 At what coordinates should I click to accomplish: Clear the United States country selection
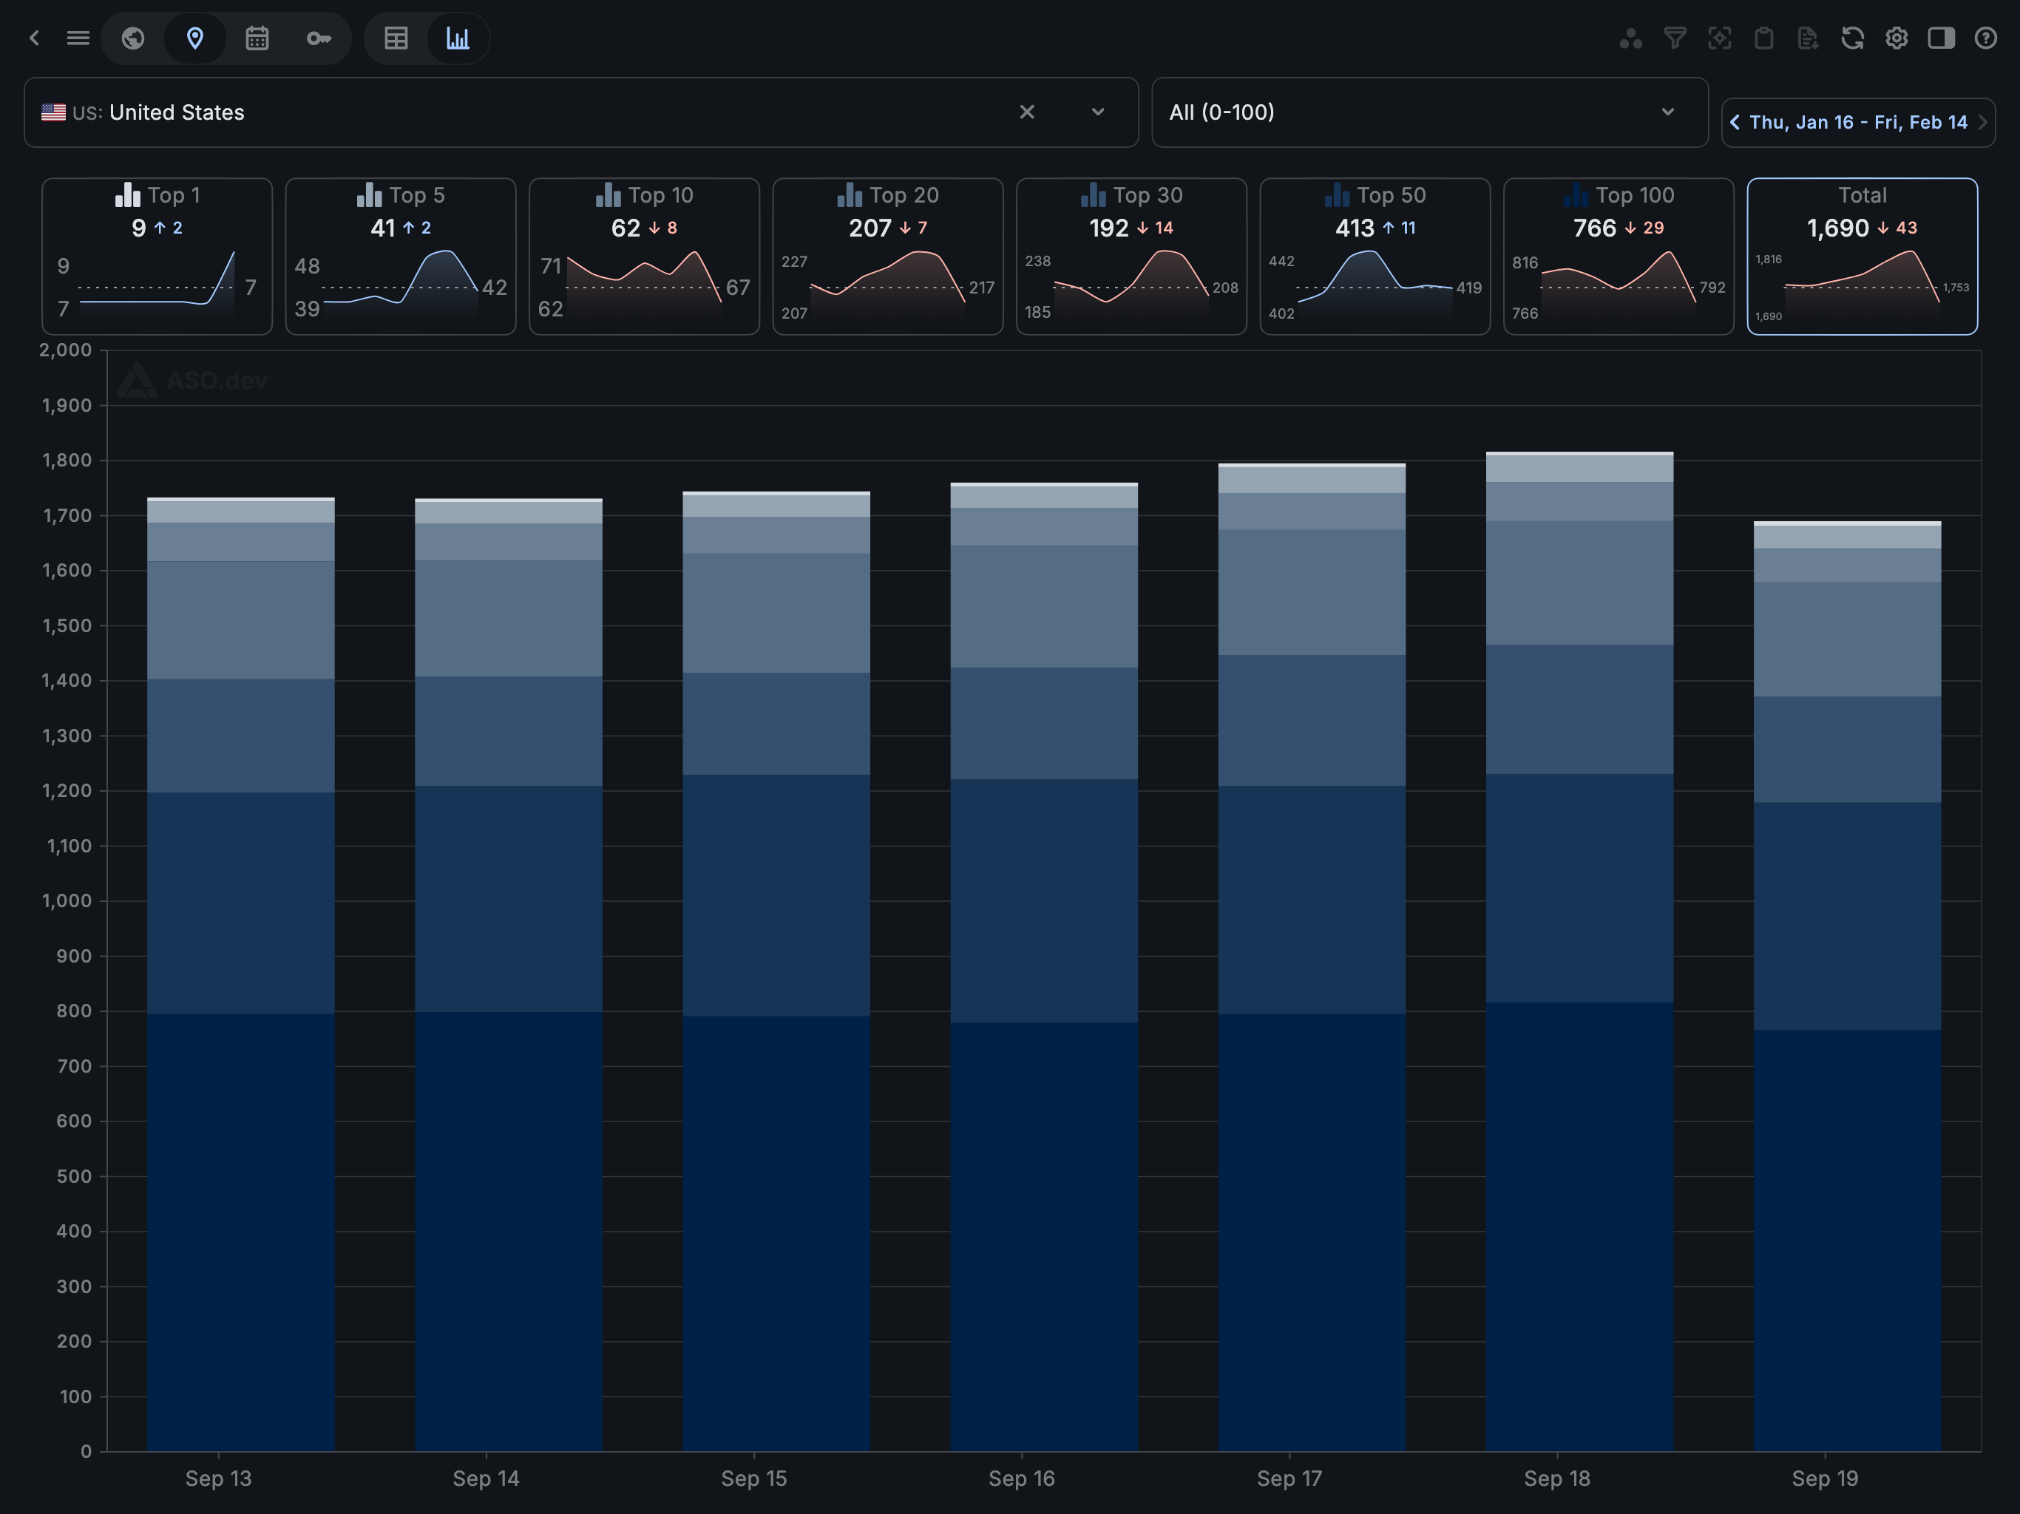[x=1026, y=112]
